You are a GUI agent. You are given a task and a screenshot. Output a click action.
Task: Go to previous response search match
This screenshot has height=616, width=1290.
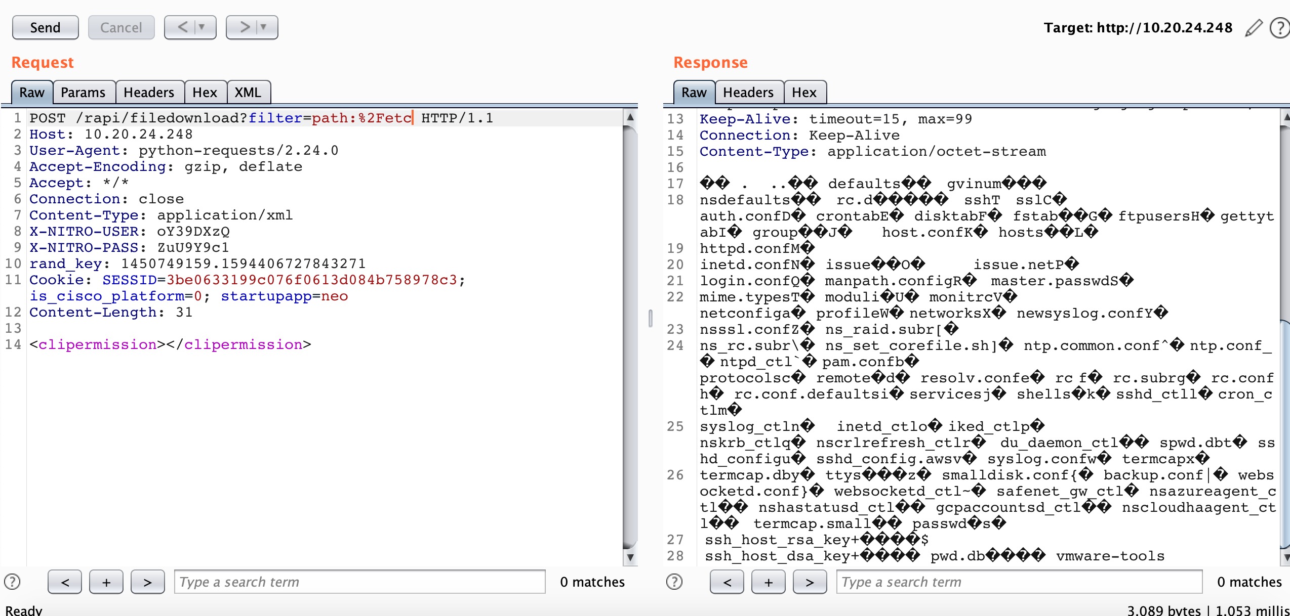[x=727, y=582]
